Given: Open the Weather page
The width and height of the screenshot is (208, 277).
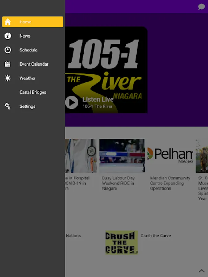Looking at the screenshot, I should 33,78.
